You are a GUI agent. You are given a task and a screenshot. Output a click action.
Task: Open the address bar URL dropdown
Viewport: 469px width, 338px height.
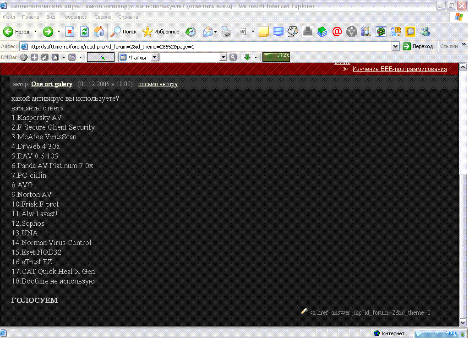pyautogui.click(x=395, y=46)
